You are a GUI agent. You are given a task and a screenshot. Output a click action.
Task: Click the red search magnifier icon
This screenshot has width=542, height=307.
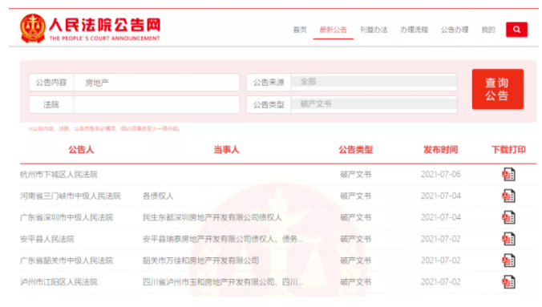(516, 30)
